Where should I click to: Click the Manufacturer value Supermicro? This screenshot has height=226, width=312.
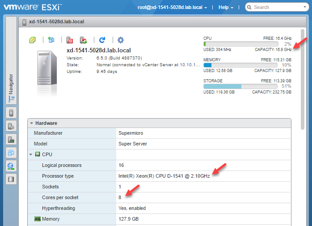(131, 133)
